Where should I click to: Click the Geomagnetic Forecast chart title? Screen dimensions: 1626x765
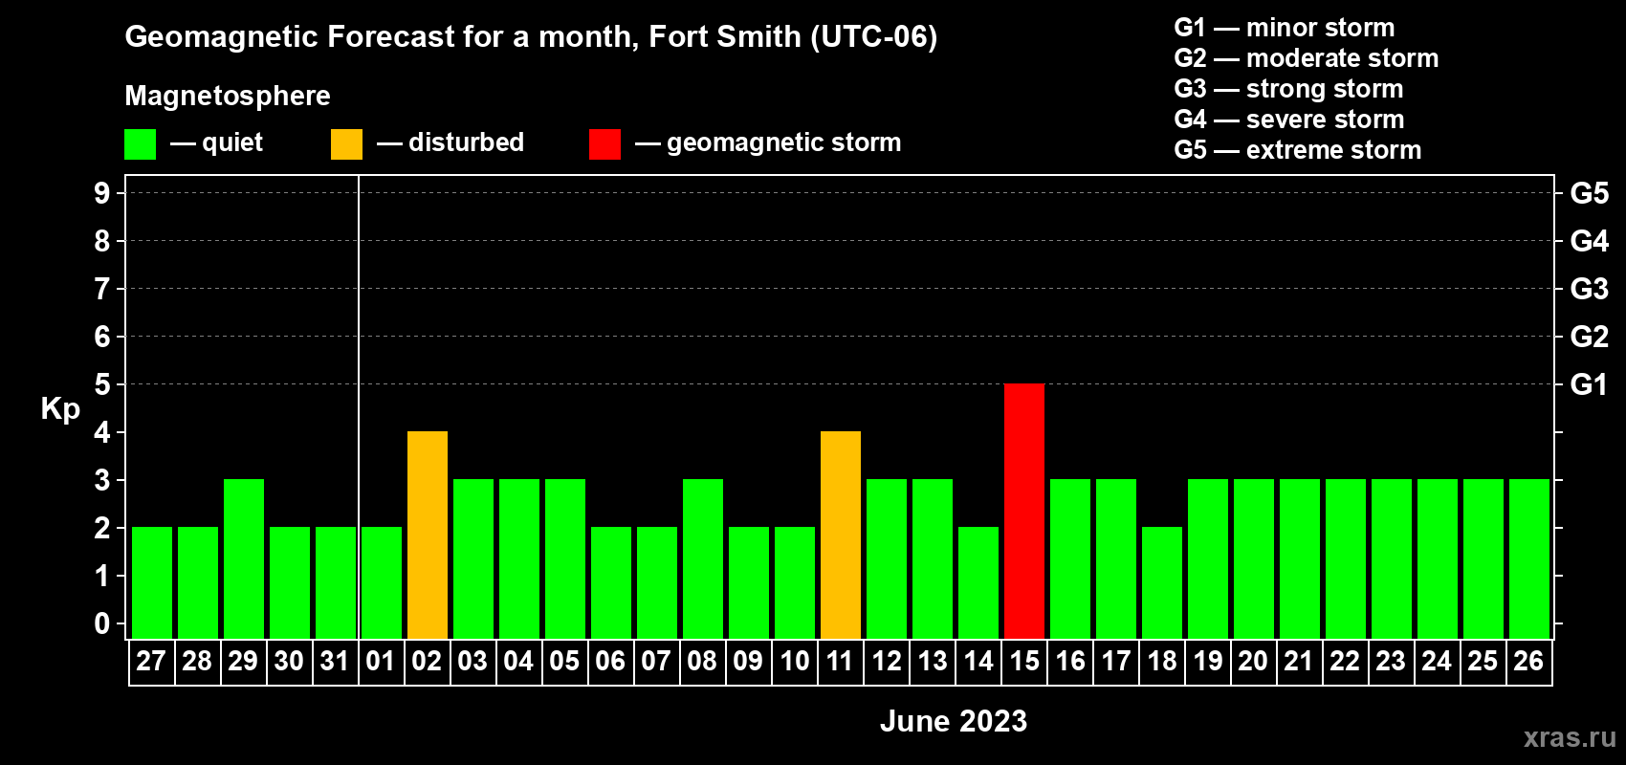coord(531,36)
